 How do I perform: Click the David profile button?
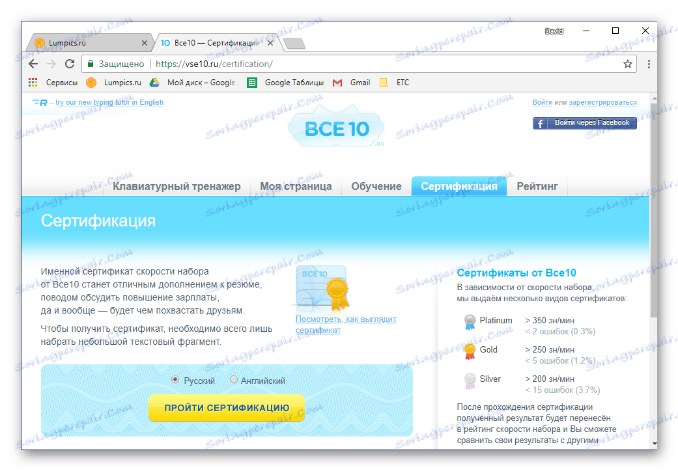tap(554, 31)
